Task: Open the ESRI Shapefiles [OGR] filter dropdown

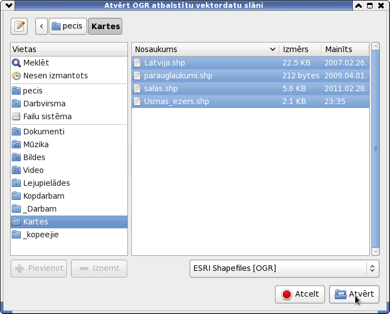Action: pos(285,269)
